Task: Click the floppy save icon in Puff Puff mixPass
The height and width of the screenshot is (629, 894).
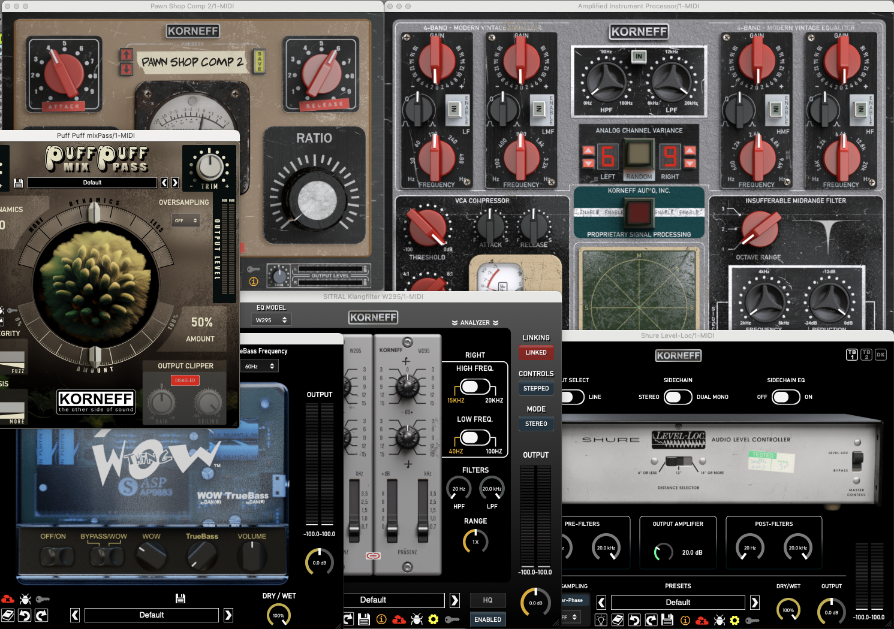Action: [18, 183]
